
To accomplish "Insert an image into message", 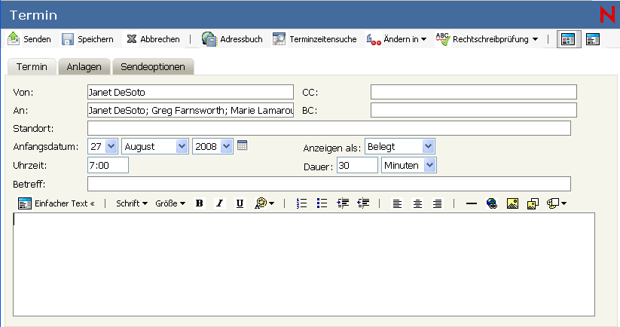I will click(512, 203).
